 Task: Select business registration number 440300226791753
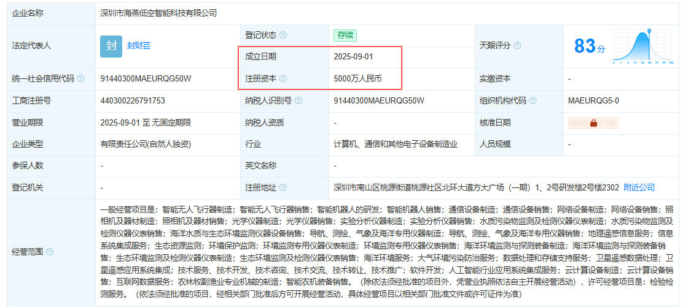(x=133, y=101)
